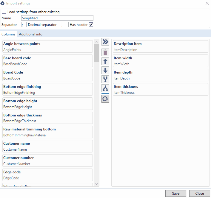Select the Columns tab

click(x=8, y=34)
